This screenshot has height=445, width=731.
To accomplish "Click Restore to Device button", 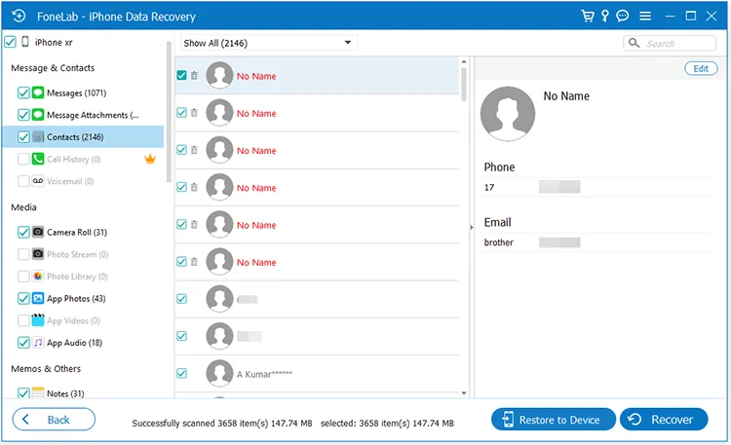I will click(x=554, y=420).
